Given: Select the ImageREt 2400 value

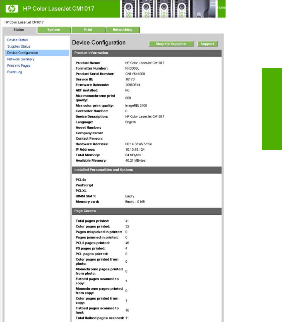Looking at the screenshot, I should tap(136, 106).
